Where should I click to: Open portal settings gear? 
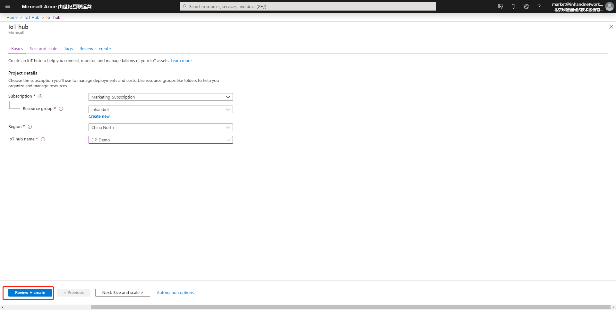[x=526, y=6]
